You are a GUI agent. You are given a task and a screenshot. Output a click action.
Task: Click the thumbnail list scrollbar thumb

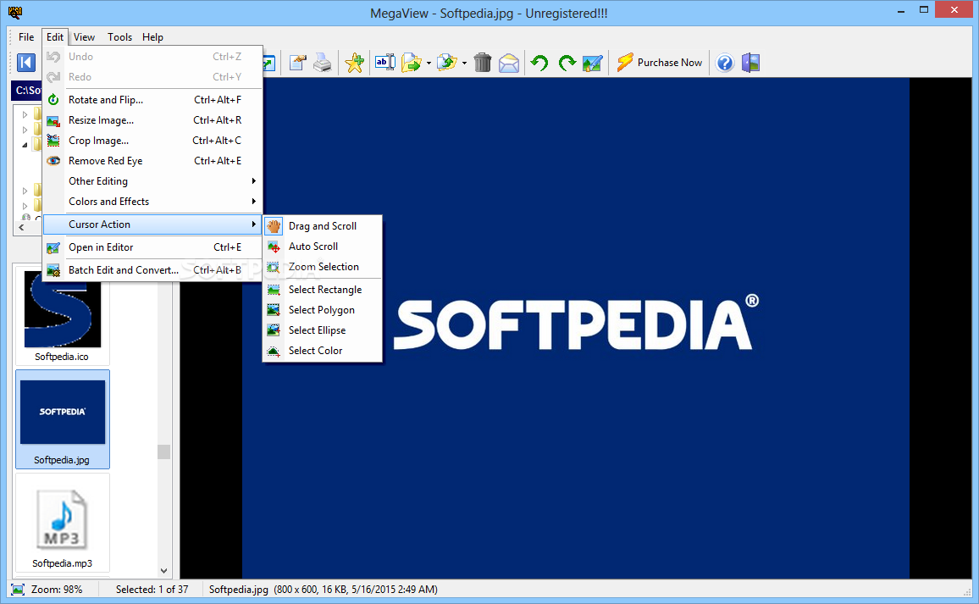(x=163, y=452)
